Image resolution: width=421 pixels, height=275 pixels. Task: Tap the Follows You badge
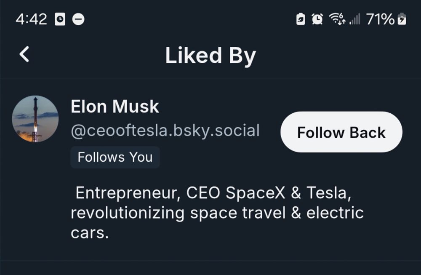pyautogui.click(x=115, y=157)
